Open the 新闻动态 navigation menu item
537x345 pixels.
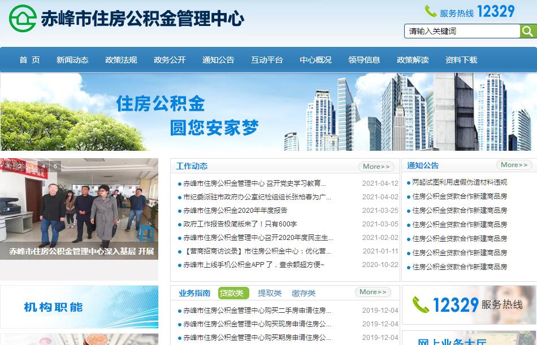[x=72, y=60]
